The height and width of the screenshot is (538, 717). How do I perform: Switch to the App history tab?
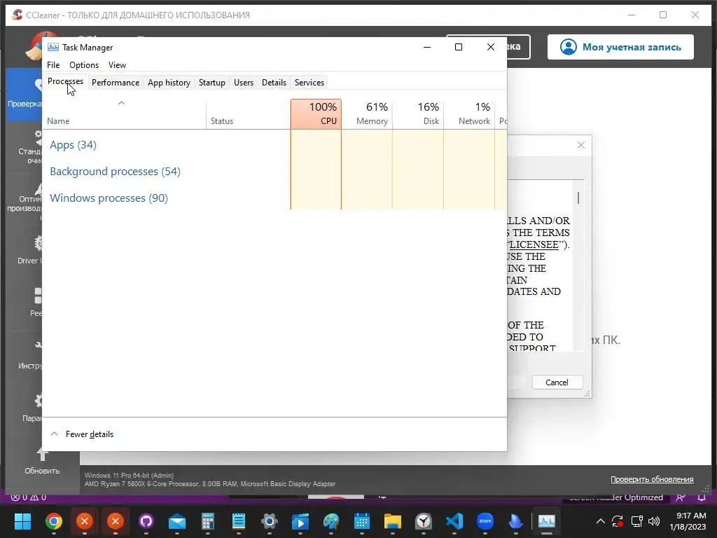click(169, 83)
